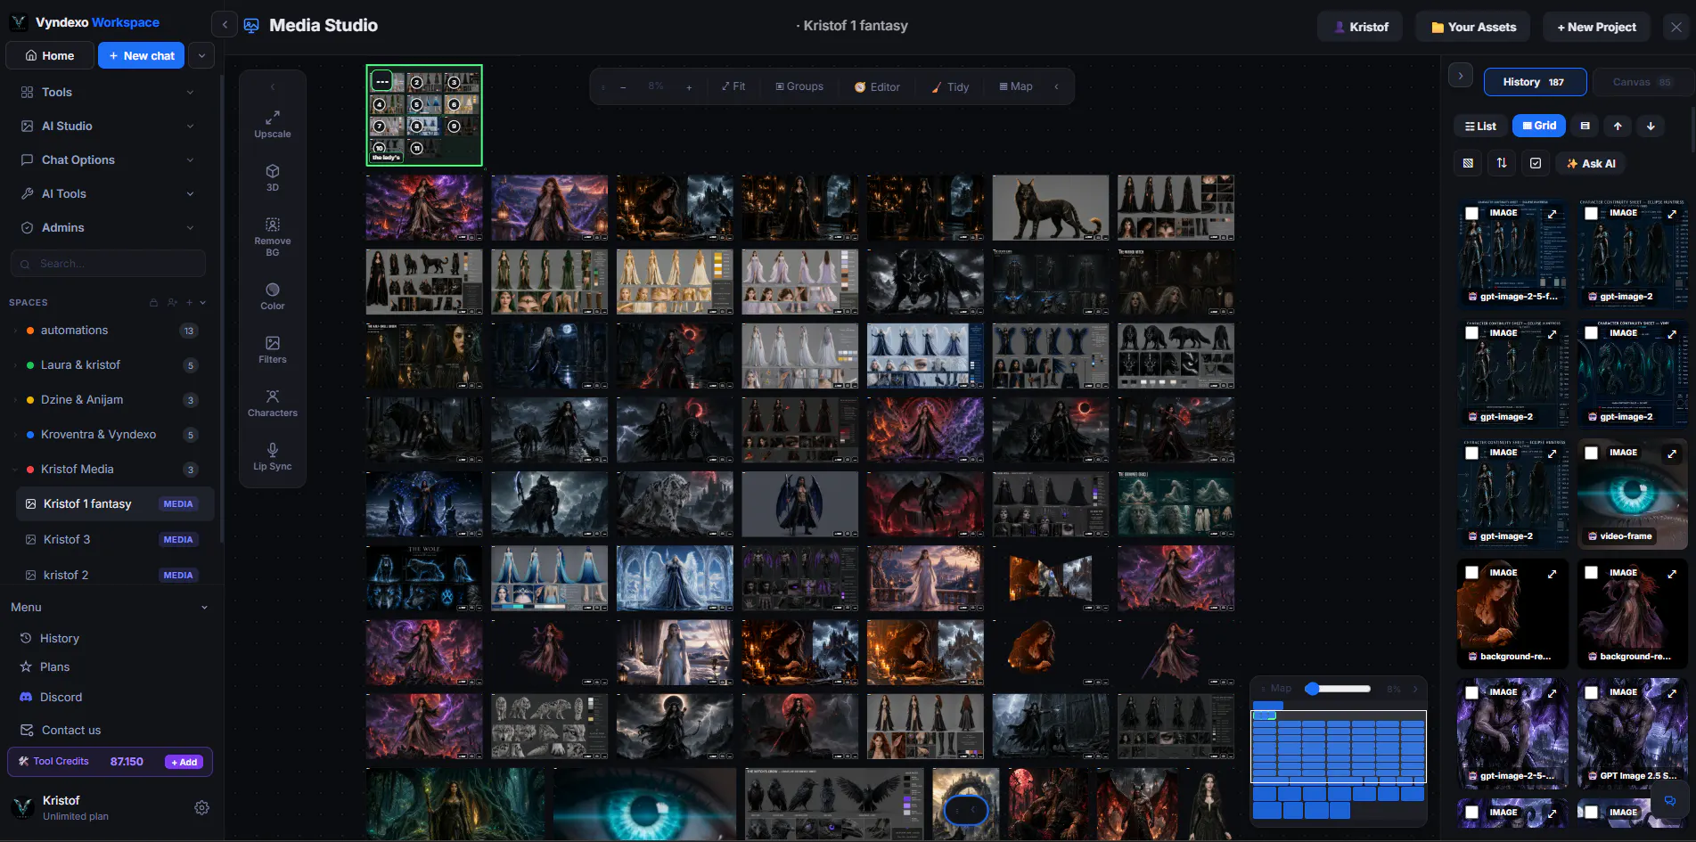Switch to the Canvas tab
This screenshot has width=1696, height=842.
point(1643,82)
